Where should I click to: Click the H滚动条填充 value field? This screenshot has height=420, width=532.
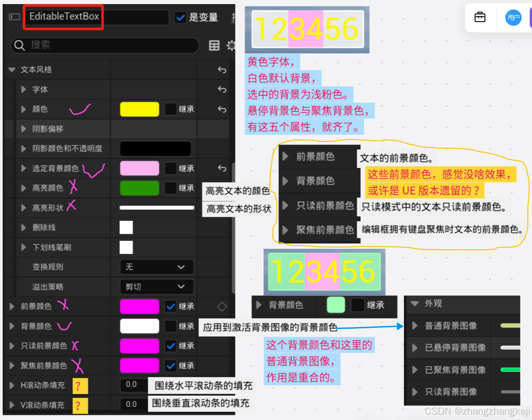pos(132,385)
